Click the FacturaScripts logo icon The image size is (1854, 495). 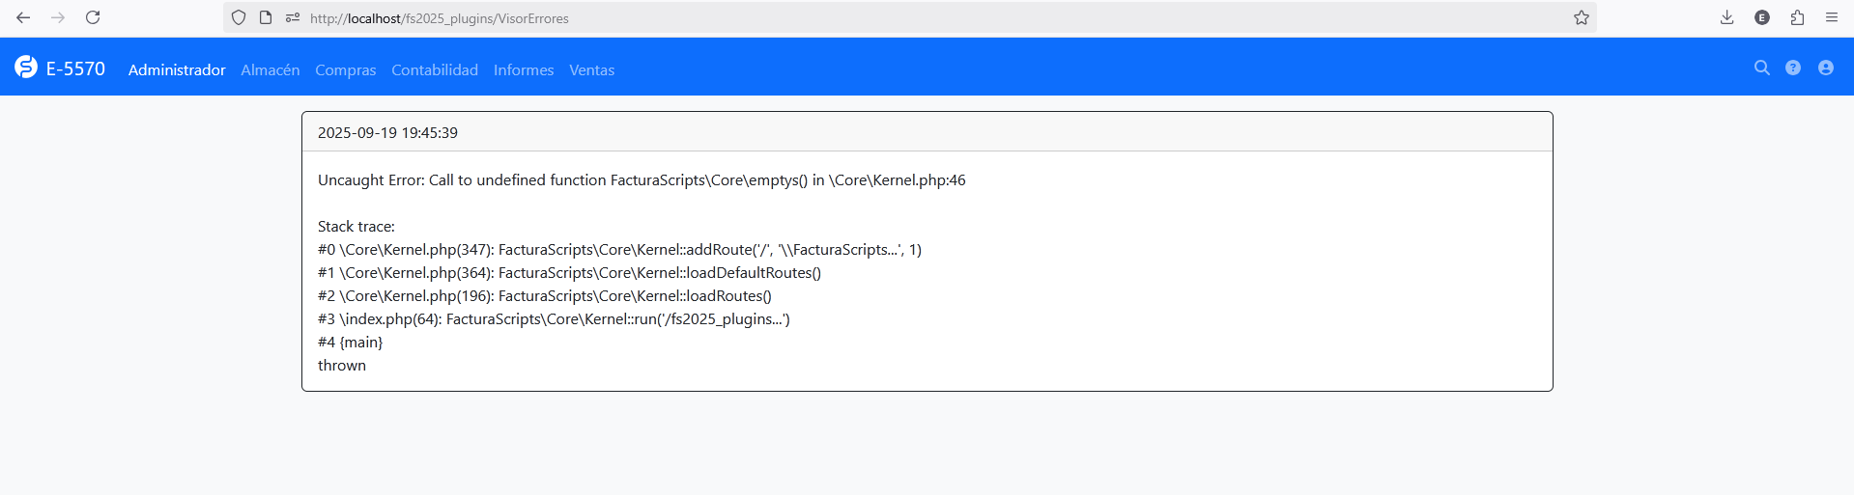(x=26, y=67)
